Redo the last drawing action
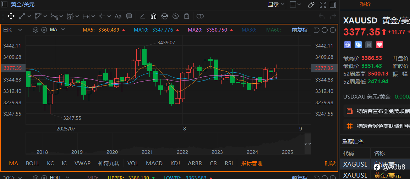410x179 pixels. (333, 16)
